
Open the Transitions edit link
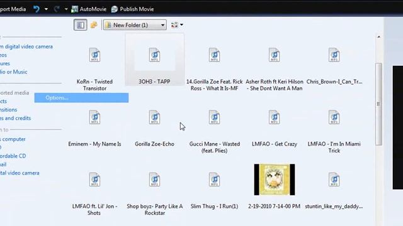(8, 110)
